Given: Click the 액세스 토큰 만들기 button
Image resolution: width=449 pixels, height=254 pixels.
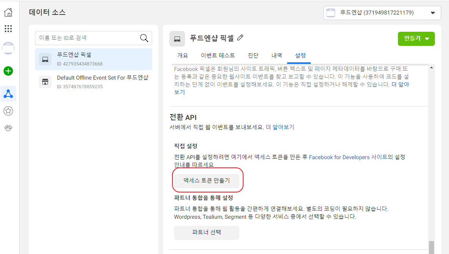Looking at the screenshot, I should [207, 181].
